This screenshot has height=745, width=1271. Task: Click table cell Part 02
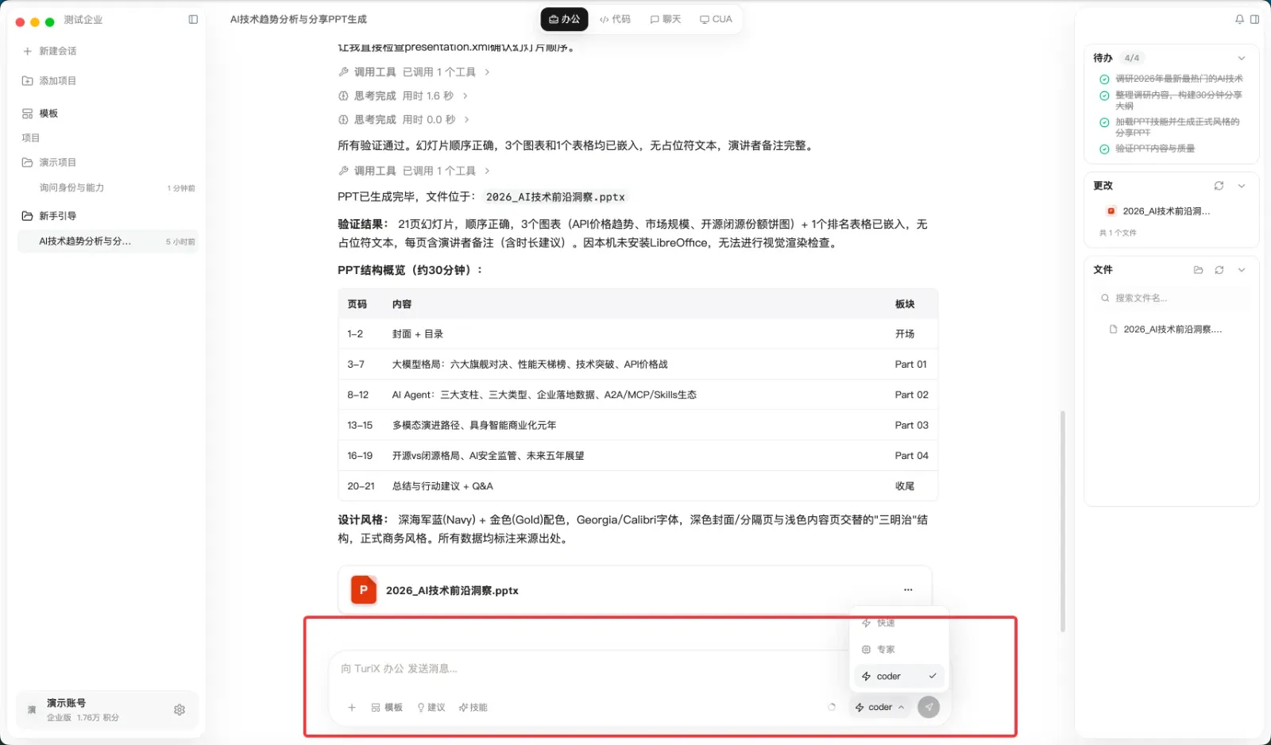pyautogui.click(x=911, y=395)
